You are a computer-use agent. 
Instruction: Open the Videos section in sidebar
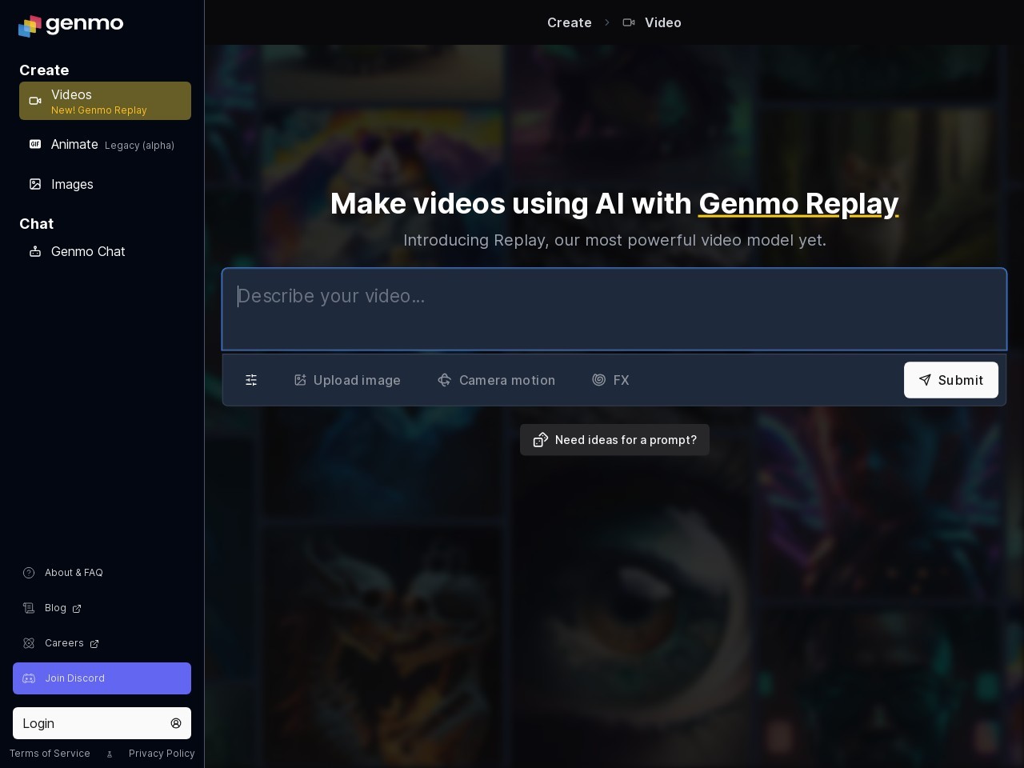pyautogui.click(x=105, y=101)
